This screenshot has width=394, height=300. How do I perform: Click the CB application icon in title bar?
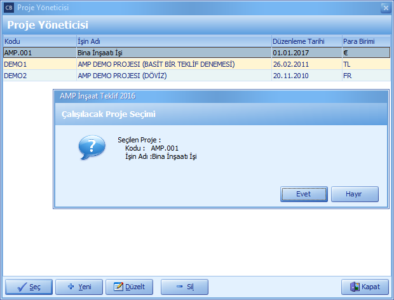coord(8,8)
